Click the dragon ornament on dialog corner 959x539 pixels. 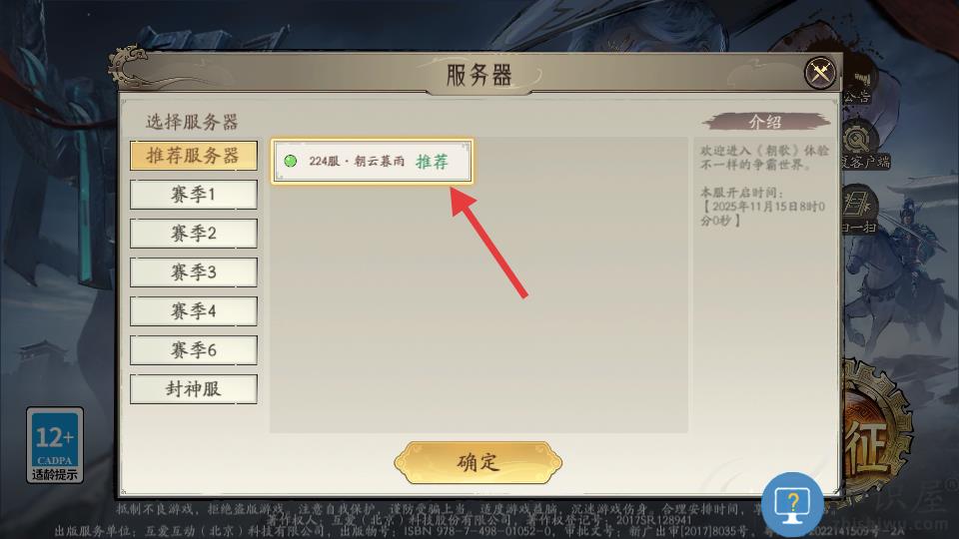(130, 66)
